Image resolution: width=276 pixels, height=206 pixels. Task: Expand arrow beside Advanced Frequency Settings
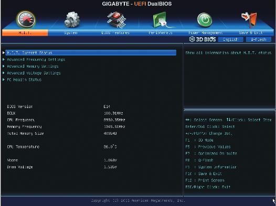[x=4, y=59]
